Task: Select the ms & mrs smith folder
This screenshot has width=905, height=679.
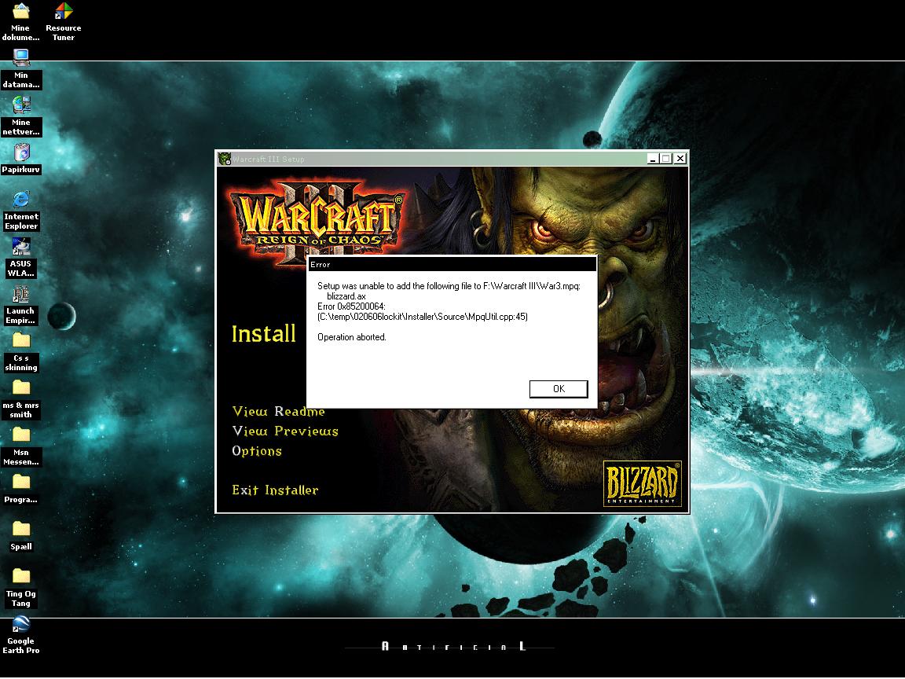Action: click(x=21, y=399)
